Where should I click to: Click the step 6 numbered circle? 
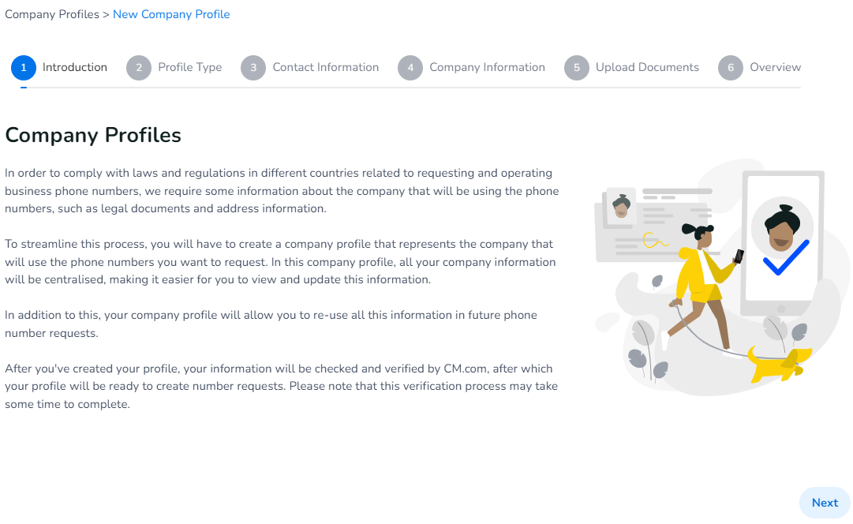click(x=731, y=68)
